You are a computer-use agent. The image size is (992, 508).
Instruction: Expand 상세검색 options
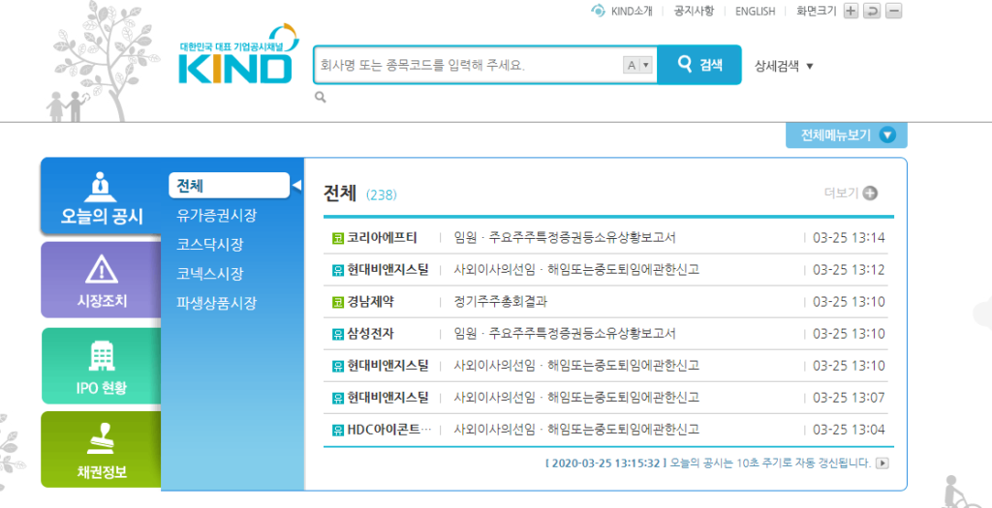tap(784, 66)
